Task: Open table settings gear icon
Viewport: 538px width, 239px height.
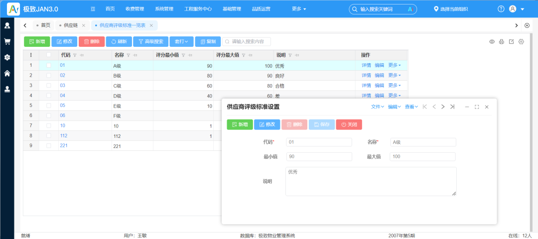Action: tap(521, 42)
